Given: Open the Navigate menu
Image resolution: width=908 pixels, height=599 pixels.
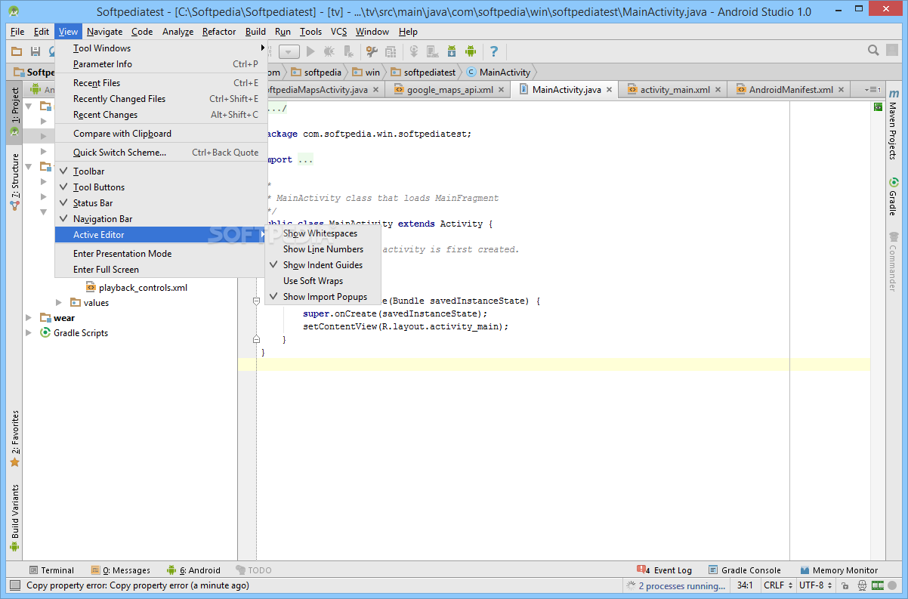Looking at the screenshot, I should point(104,32).
